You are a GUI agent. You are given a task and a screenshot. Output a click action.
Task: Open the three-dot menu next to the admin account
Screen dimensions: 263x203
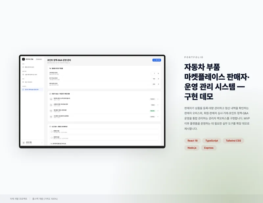click(42, 143)
